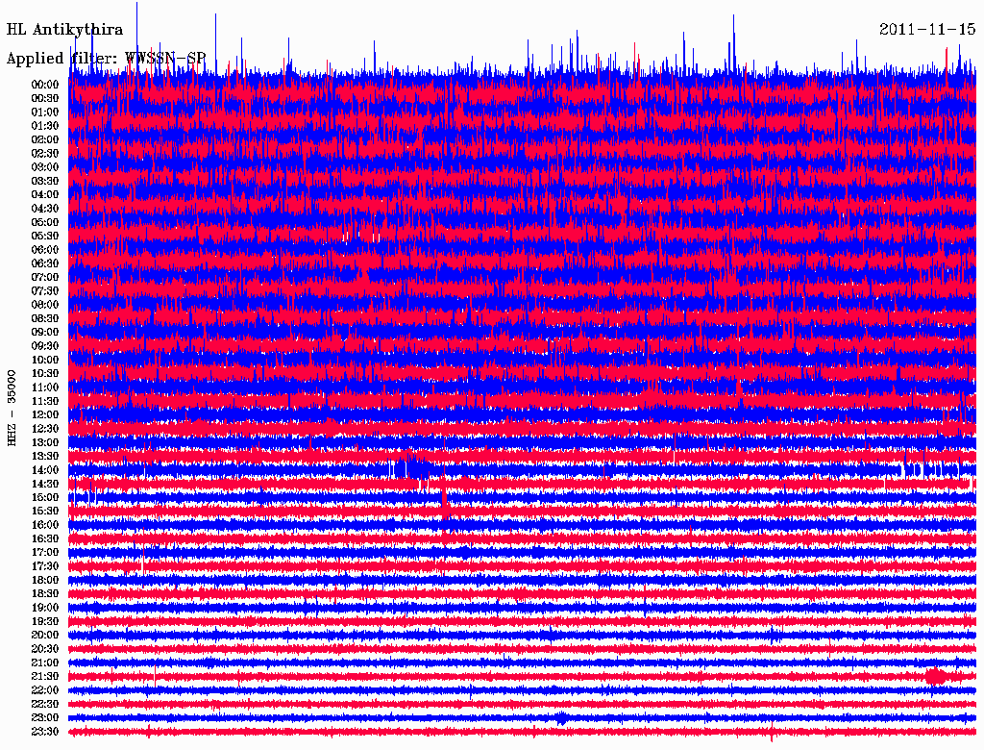Select the 18:00 time label
Image resolution: width=984 pixels, height=750 pixels.
click(45, 581)
